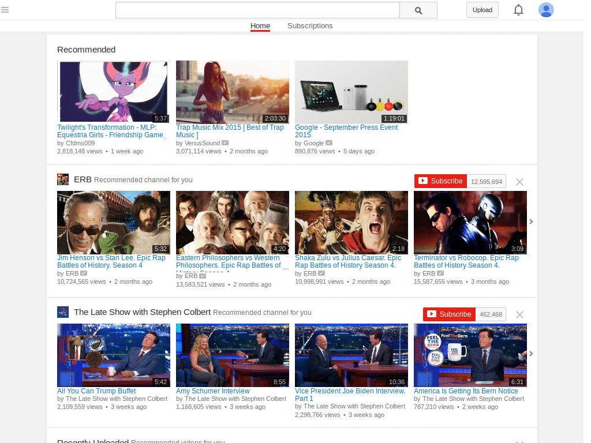The width and height of the screenshot is (591, 443).
Task: Click verified badge under Terminator vs Robocop
Action: coord(440,273)
